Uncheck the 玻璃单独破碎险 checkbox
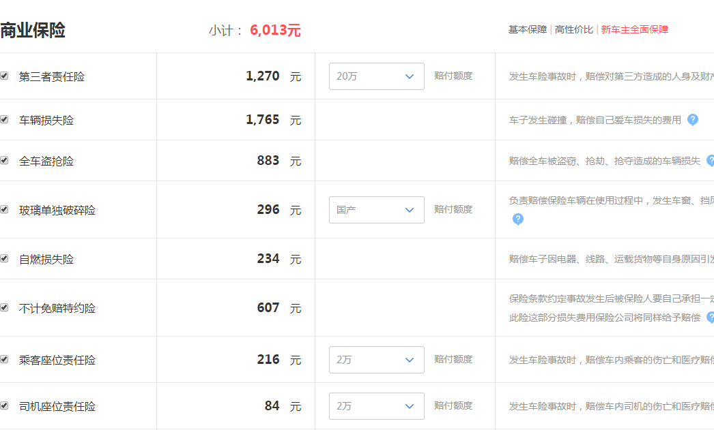714x430 pixels. coord(4,209)
